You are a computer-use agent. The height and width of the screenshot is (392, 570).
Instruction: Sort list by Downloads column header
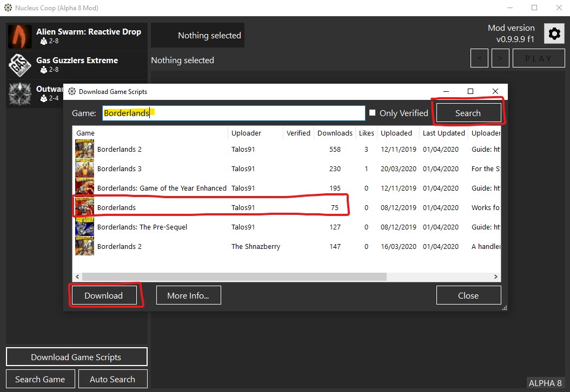pos(335,133)
